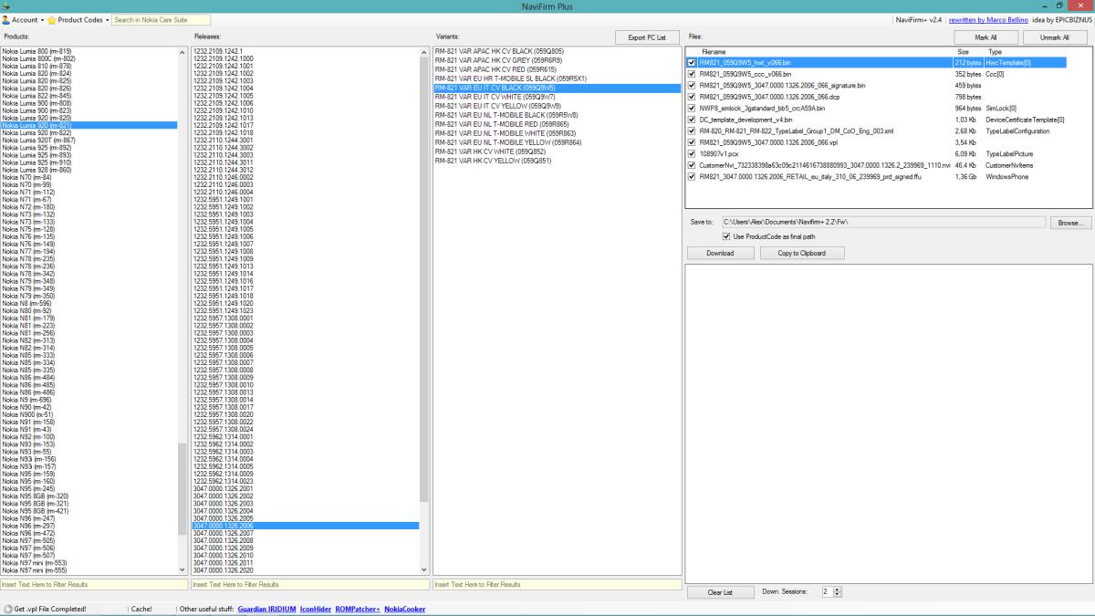Click the NaviFirm Plus icon in the title bar
The width and height of the screenshot is (1095, 616).
click(7, 5)
